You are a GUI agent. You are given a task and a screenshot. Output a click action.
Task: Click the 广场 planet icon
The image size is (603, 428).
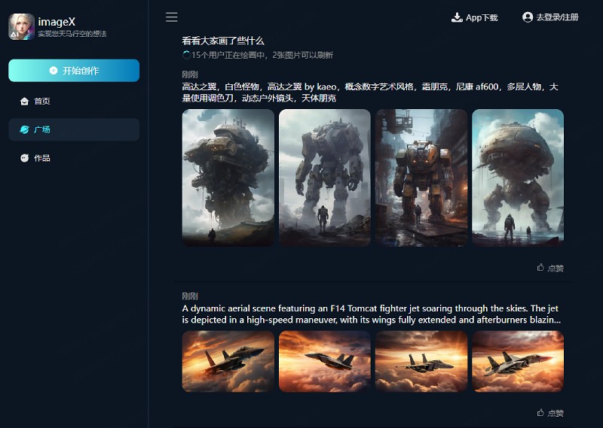click(25, 130)
